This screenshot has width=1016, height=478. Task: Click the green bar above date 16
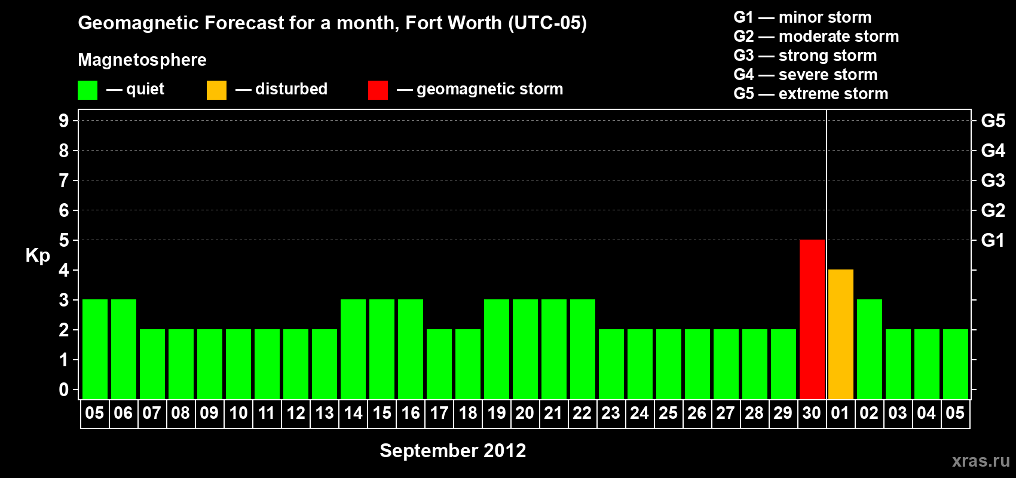[411, 349]
